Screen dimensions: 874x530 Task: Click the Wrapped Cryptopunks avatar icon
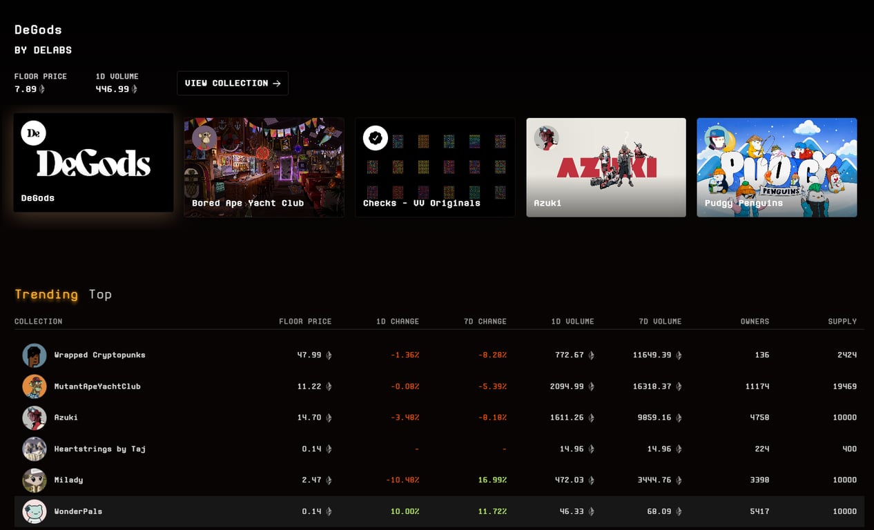coord(35,355)
